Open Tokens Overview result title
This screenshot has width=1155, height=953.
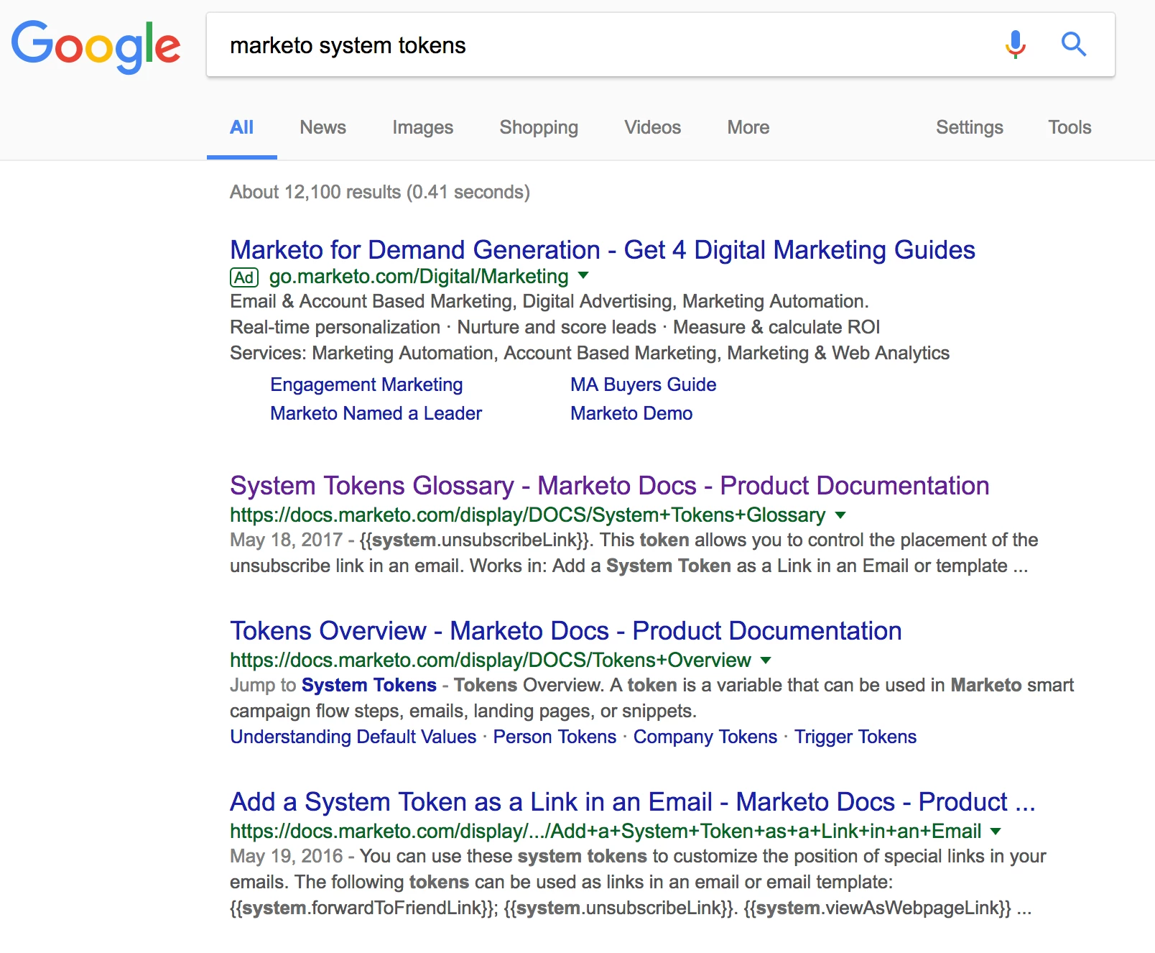pyautogui.click(x=565, y=630)
